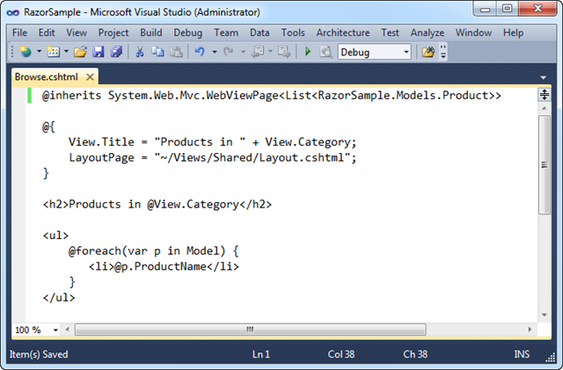This screenshot has height=370, width=563.
Task: Start debugging with the green play icon
Action: click(x=308, y=52)
